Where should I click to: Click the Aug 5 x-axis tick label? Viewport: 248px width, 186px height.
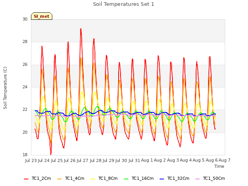coord(199,160)
